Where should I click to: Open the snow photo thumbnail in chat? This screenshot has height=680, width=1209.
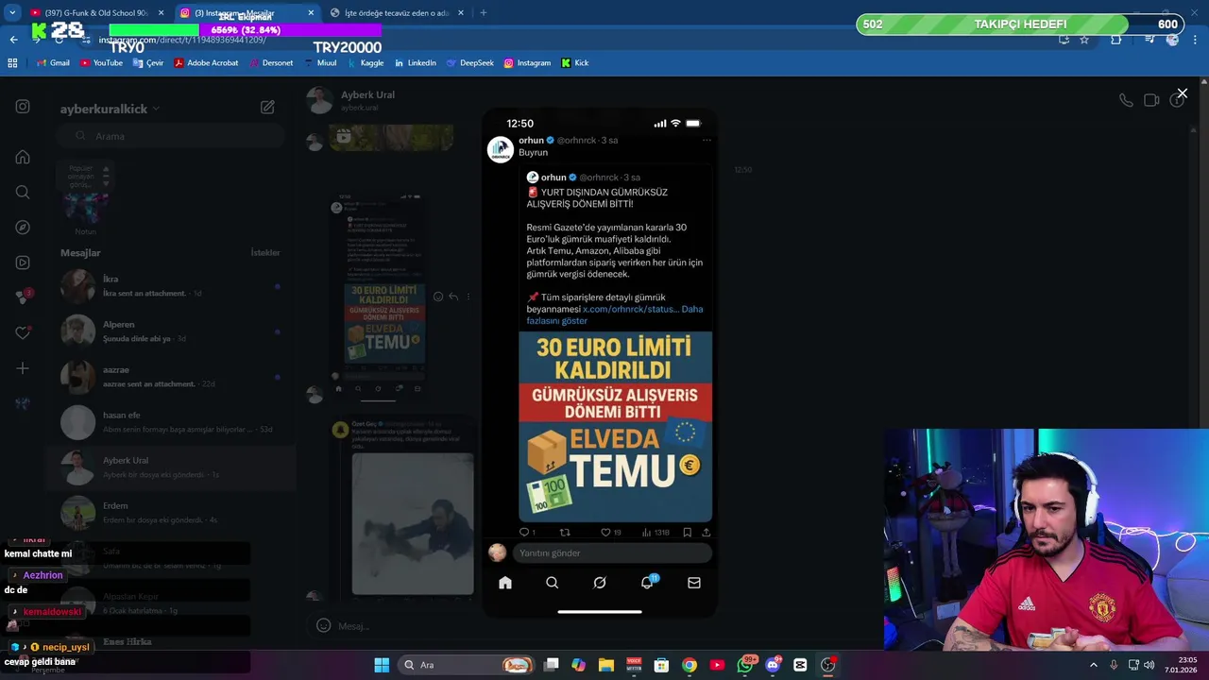tap(413, 524)
